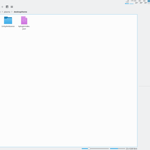150x150 pixels.
Task: Open the three-line hamburger menu
Action: click(x=12, y=7)
